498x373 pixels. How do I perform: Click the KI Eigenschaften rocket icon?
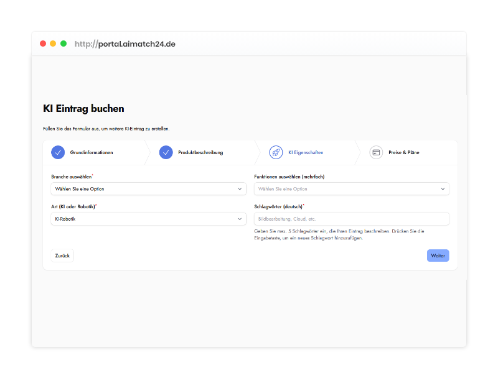point(276,152)
